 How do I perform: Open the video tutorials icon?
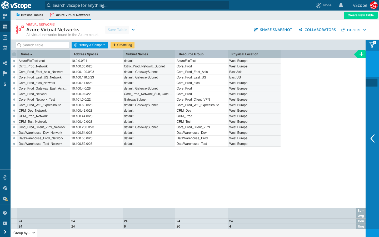[5, 223]
